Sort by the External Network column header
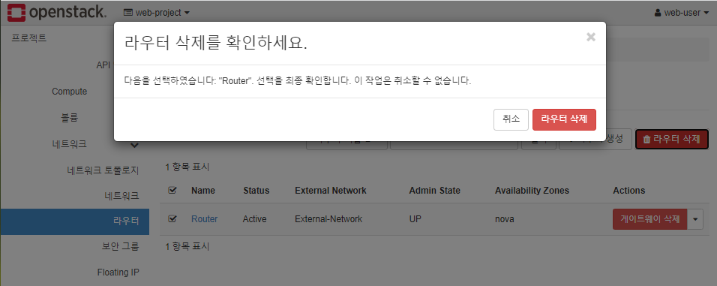Viewport: 717px width, 286px height. coord(331,191)
